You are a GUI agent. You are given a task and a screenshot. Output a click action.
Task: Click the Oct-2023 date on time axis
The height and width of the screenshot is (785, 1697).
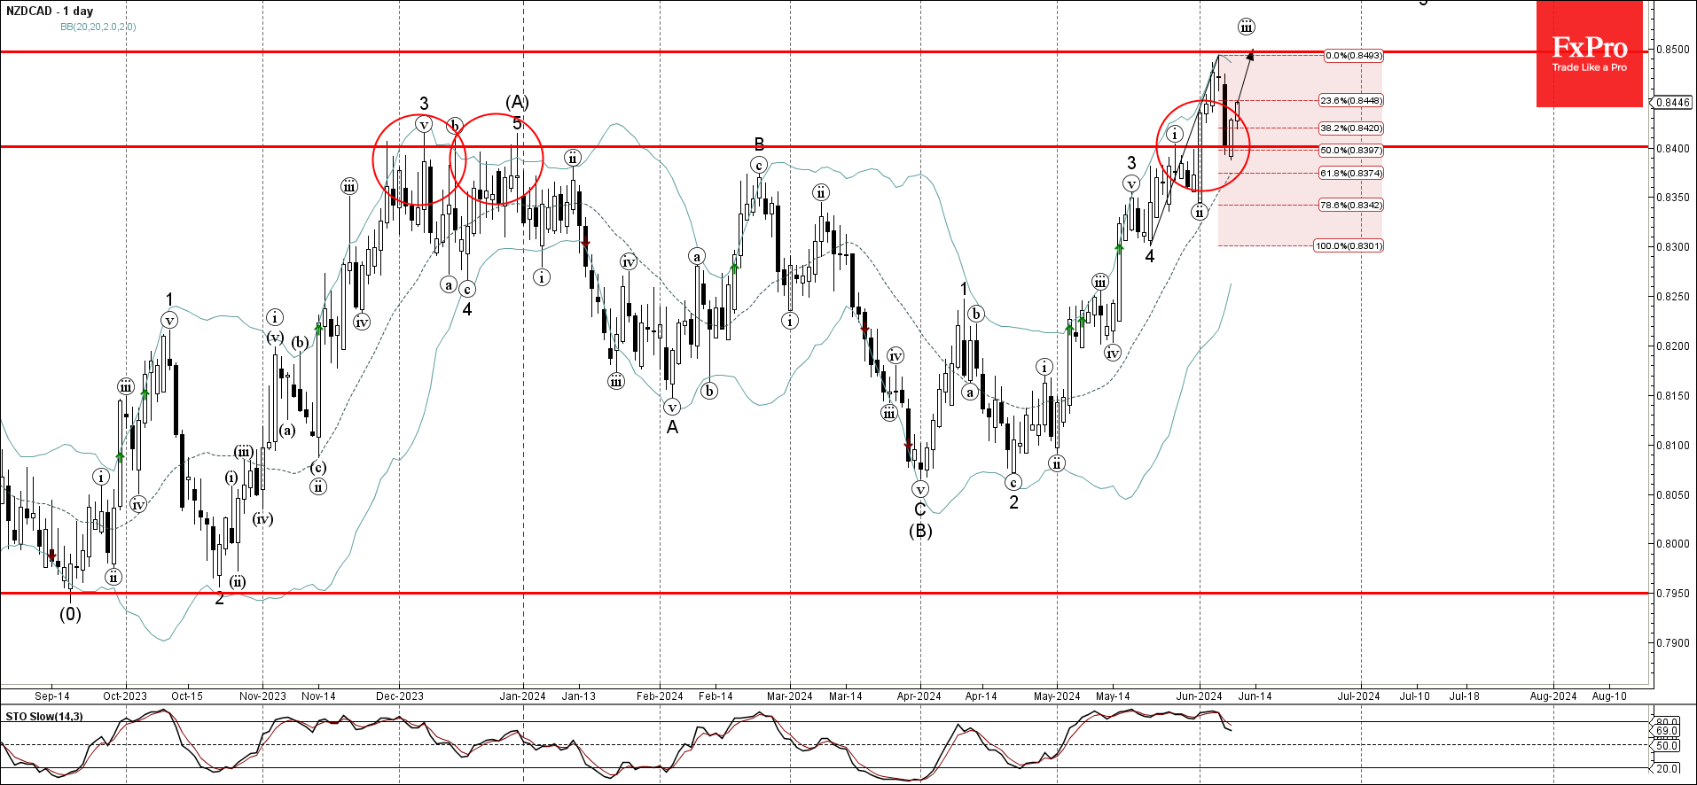pos(125,696)
